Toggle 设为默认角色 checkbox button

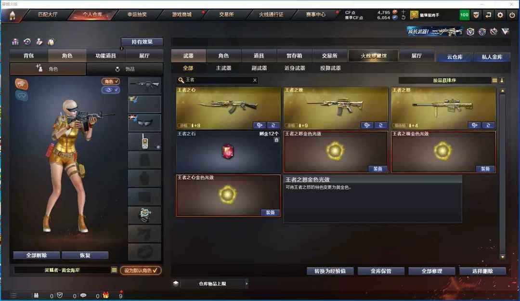(x=141, y=271)
